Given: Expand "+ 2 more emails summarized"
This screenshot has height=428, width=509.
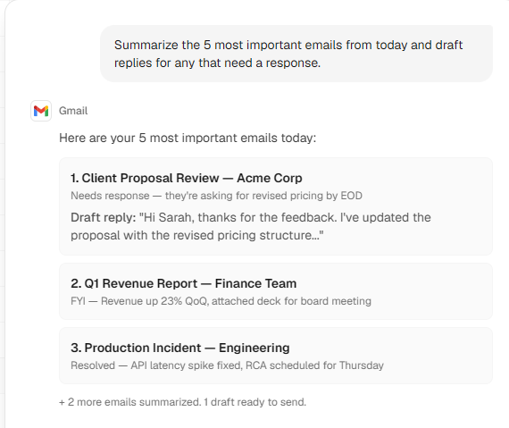Looking at the screenshot, I should [130, 402].
